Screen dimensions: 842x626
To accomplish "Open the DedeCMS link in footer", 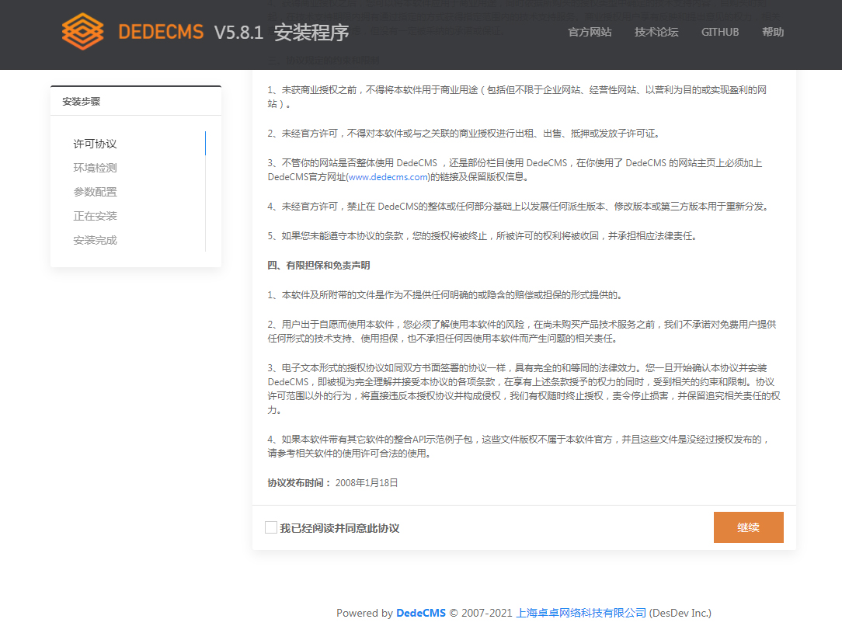I will click(421, 613).
